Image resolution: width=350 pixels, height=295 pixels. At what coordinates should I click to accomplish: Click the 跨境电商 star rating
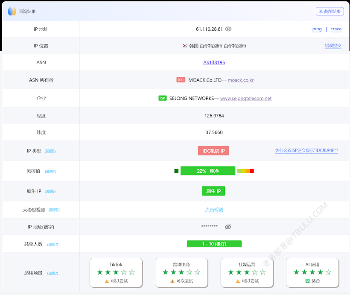click(x=181, y=272)
